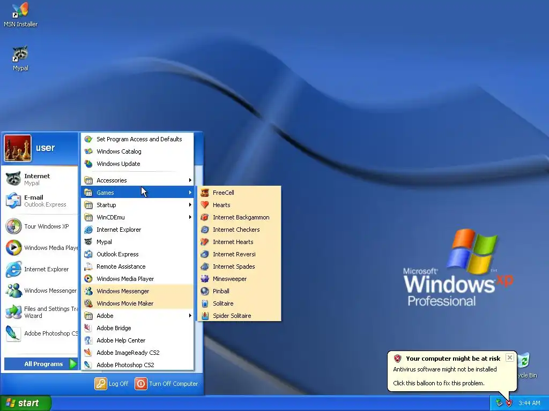The width and height of the screenshot is (549, 411).
Task: Launch the Hearts game
Action: pyautogui.click(x=239, y=205)
